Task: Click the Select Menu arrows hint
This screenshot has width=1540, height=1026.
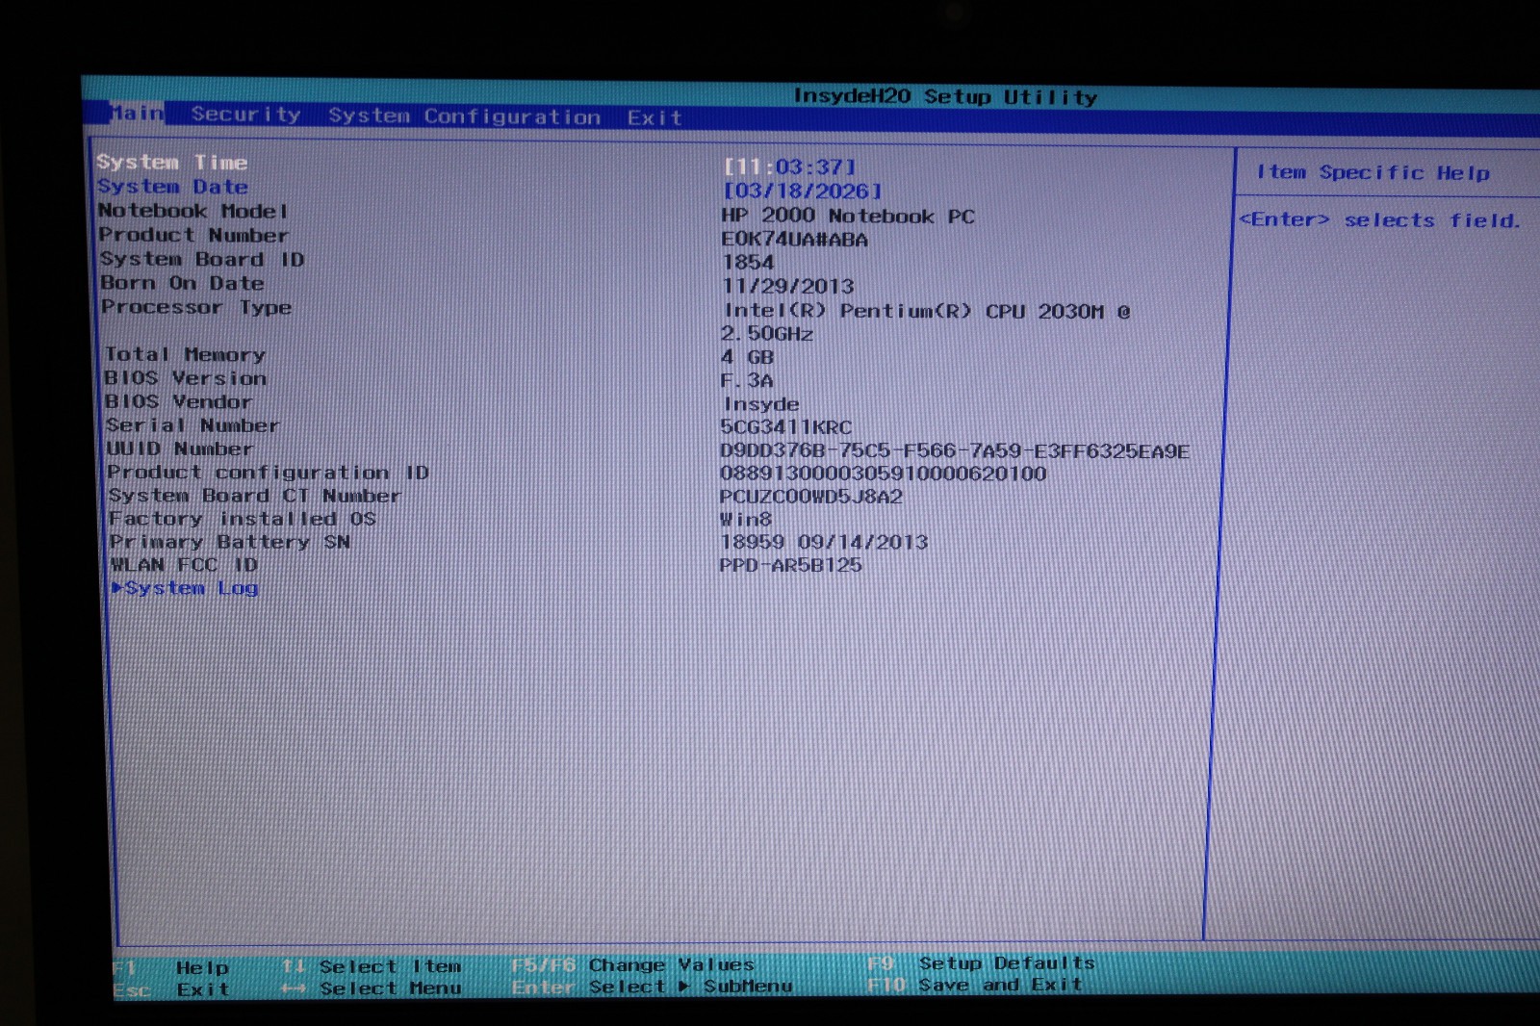Action: point(372,988)
